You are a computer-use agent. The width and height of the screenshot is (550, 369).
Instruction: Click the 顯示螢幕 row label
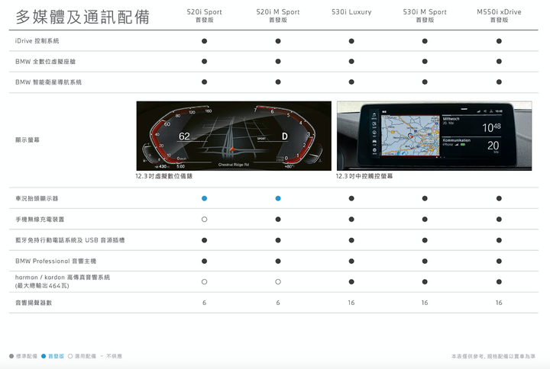coord(27,140)
